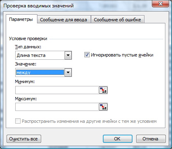Cancel the dialog with Отмена
Image resolution: width=172 pixels, height=149 pixels.
[151, 139]
